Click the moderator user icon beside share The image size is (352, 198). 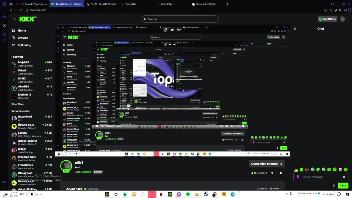(281, 173)
